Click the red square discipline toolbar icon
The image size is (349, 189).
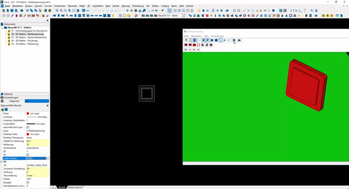click(207, 16)
